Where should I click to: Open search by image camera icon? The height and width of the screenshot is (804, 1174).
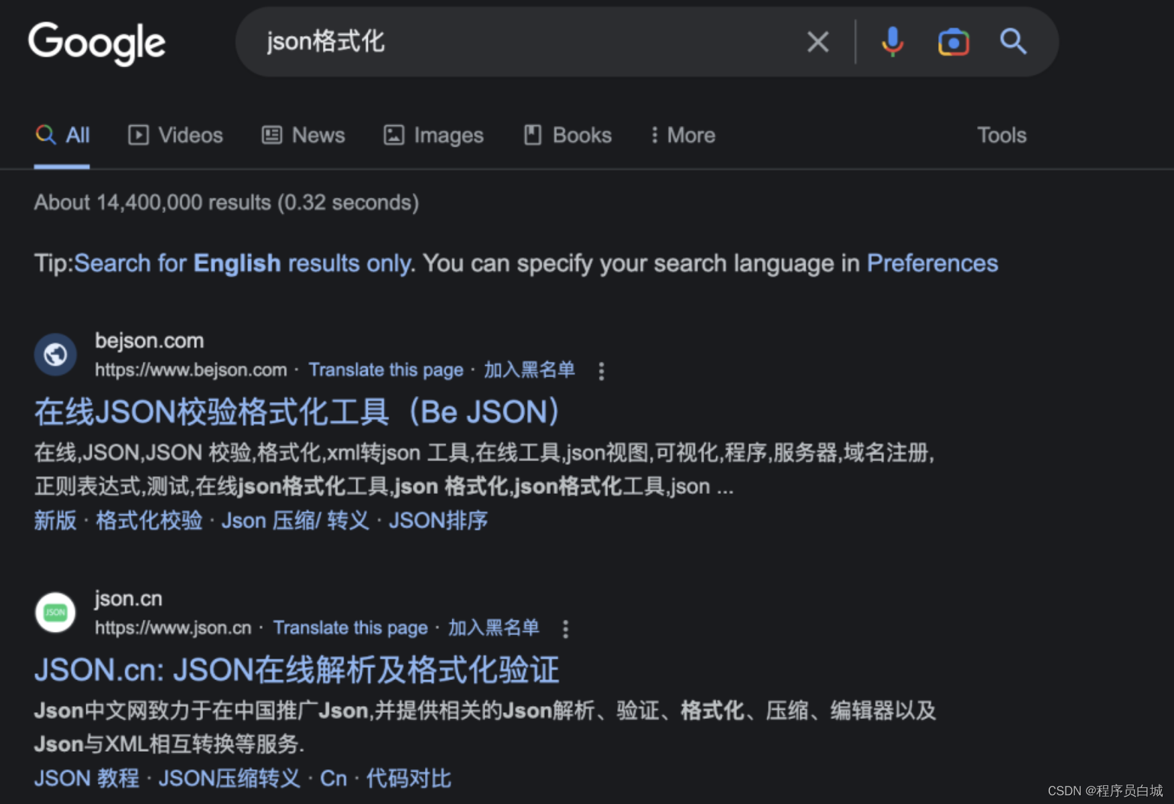point(953,42)
